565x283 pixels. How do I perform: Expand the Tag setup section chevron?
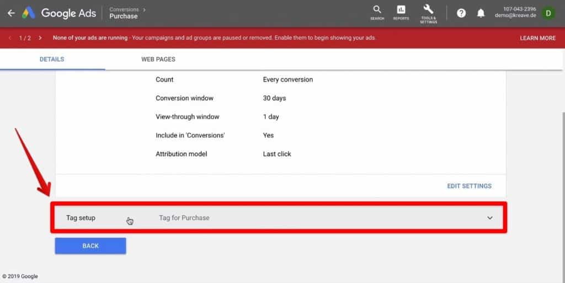pos(489,218)
